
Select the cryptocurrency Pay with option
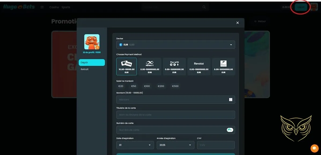tap(174, 66)
